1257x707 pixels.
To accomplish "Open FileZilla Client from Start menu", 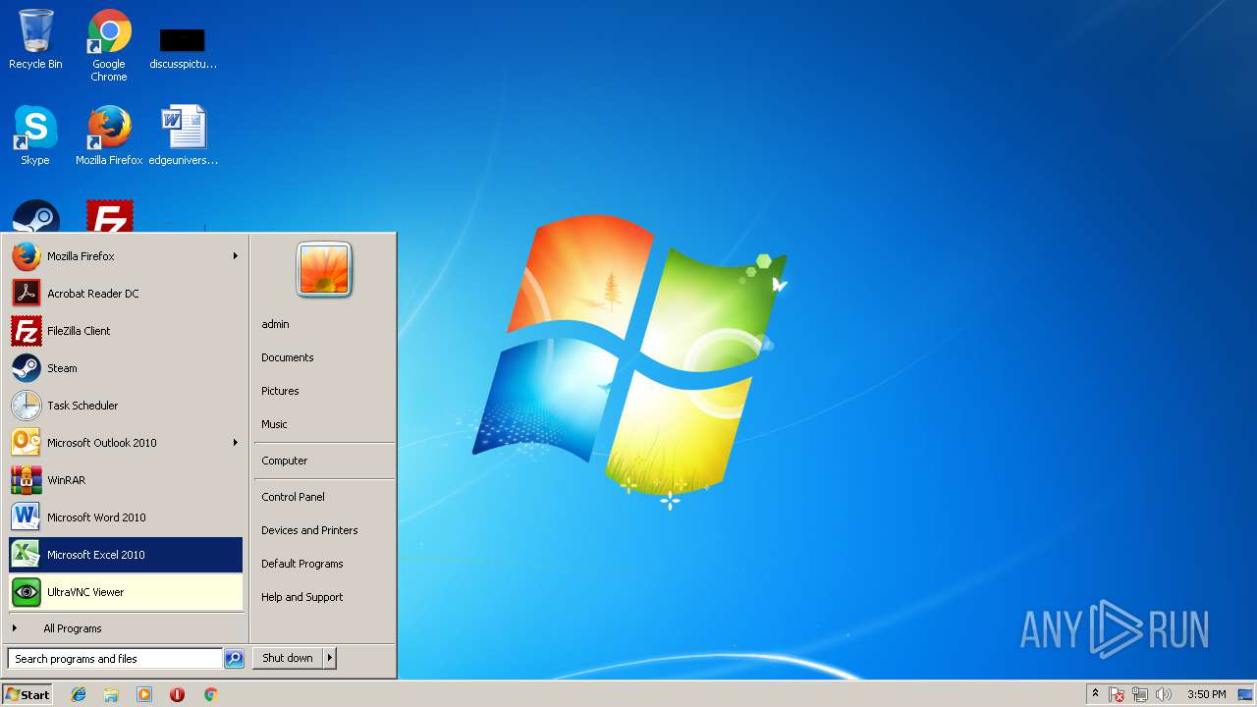I will (126, 331).
